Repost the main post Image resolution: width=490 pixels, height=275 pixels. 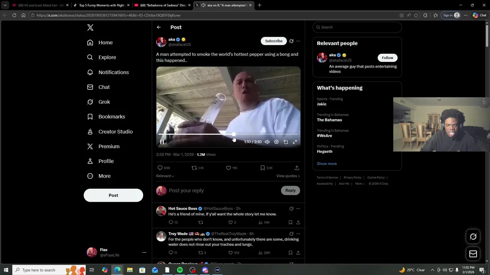pos(194,168)
